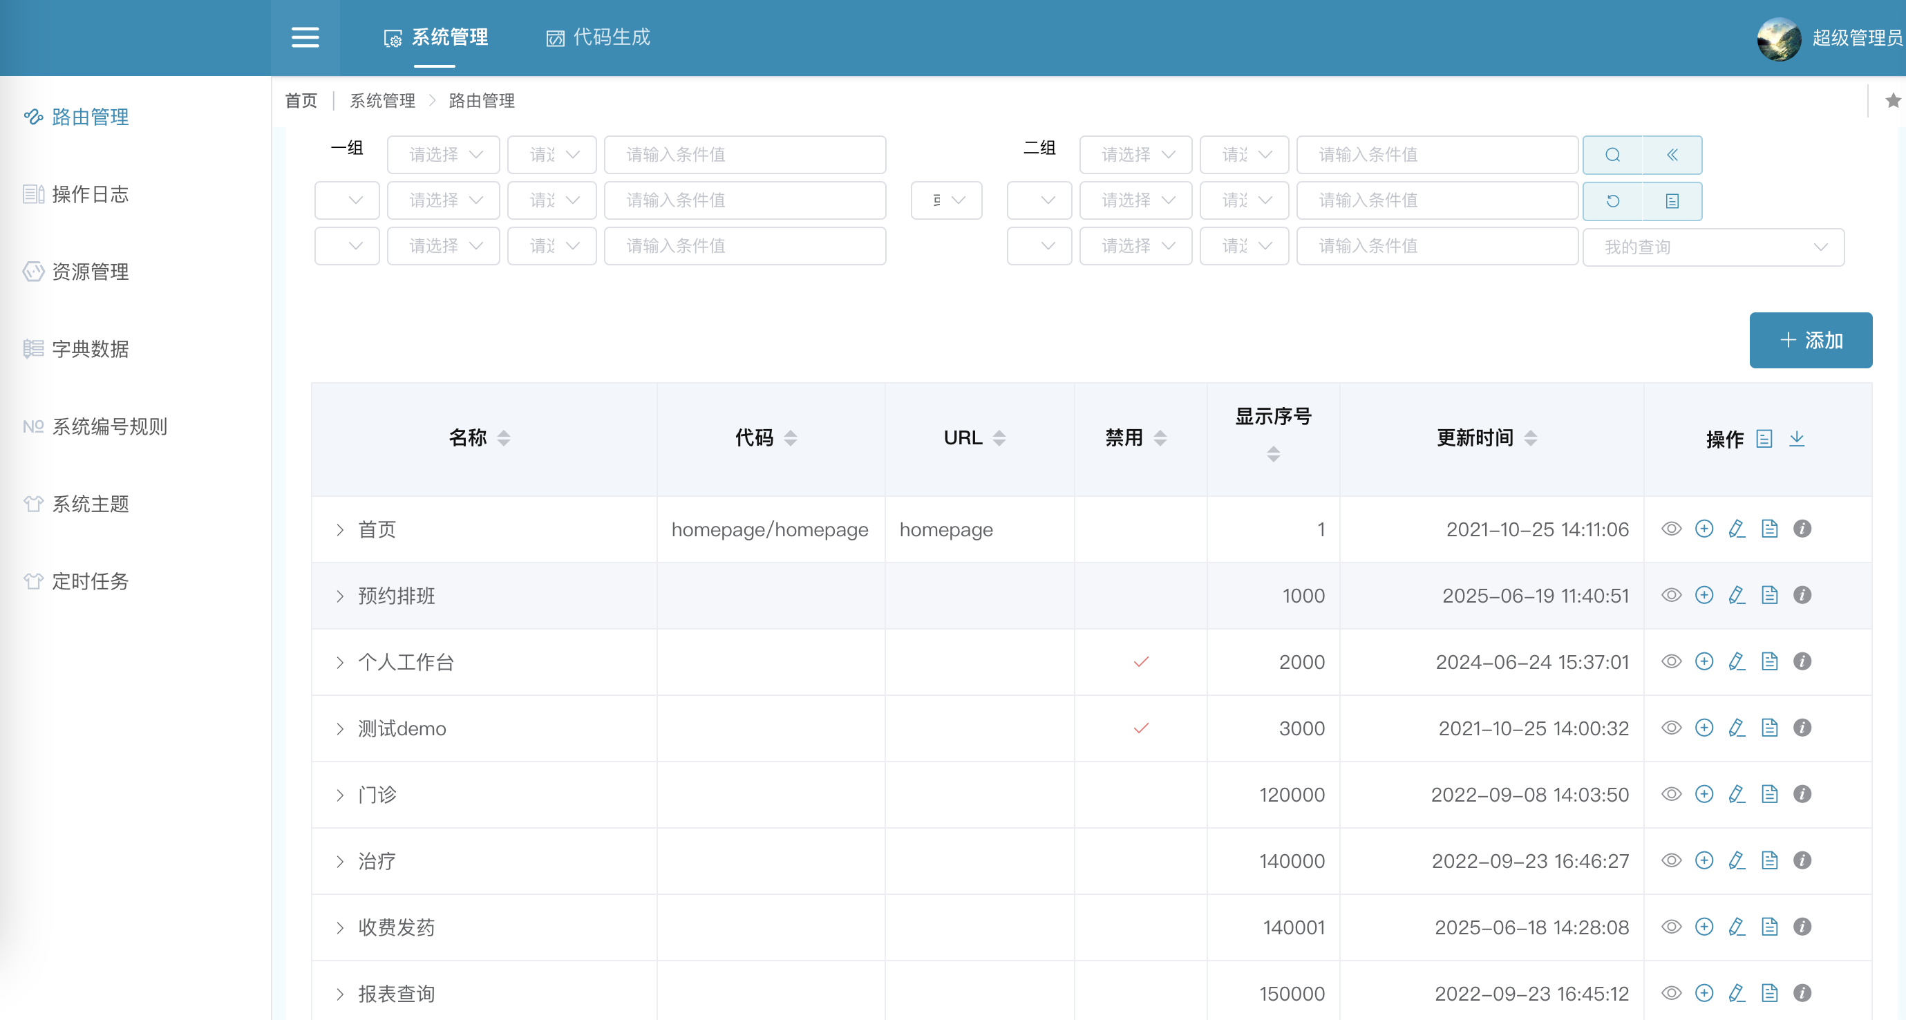Click the download icon in 操作 header

point(1797,439)
